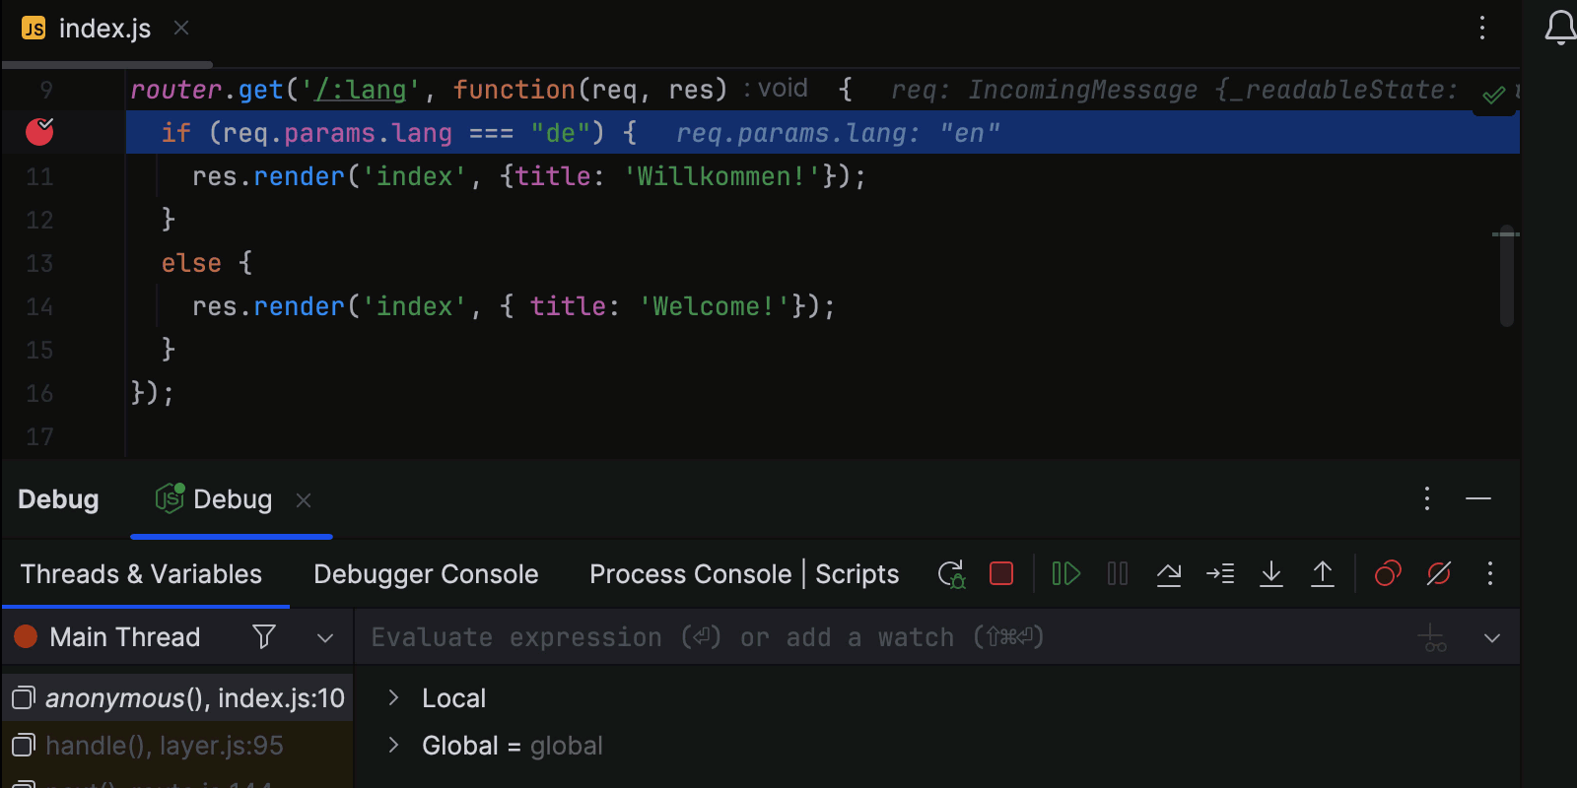Viewport: 1577px width, 788px height.
Task: Click the Main Thread label
Action: tap(125, 637)
